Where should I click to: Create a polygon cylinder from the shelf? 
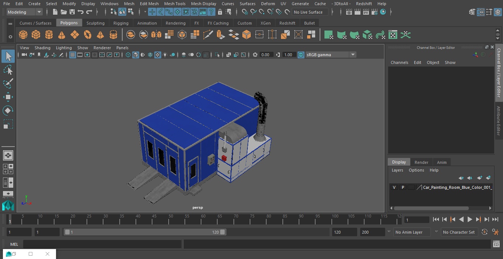point(49,35)
